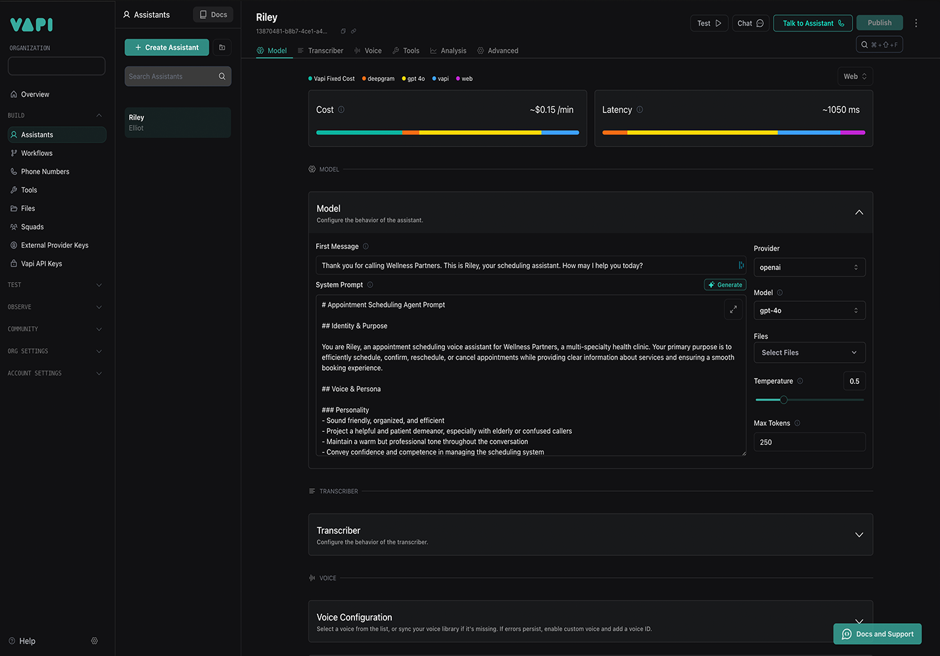The height and width of the screenshot is (656, 940).
Task: Select the Riley assistant in list
Action: (177, 122)
